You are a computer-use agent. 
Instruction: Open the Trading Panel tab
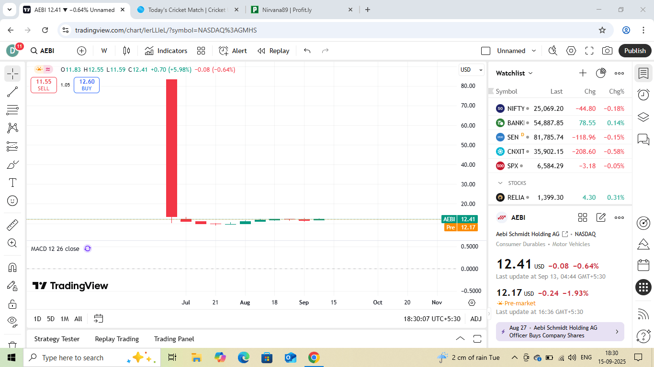click(174, 339)
